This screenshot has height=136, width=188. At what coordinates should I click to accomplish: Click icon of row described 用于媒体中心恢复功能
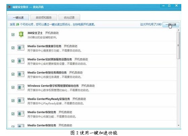[21, 114]
